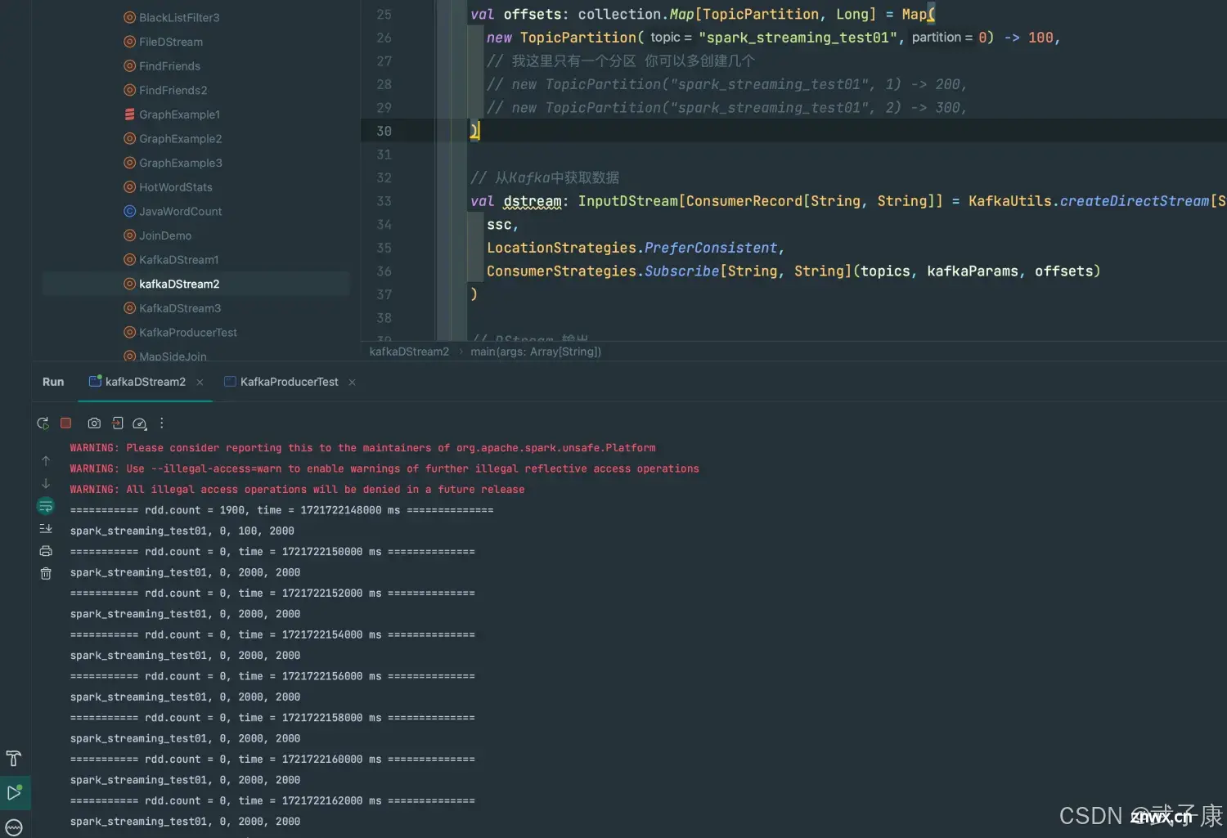Jump down the stack trace arrow

pos(46,484)
